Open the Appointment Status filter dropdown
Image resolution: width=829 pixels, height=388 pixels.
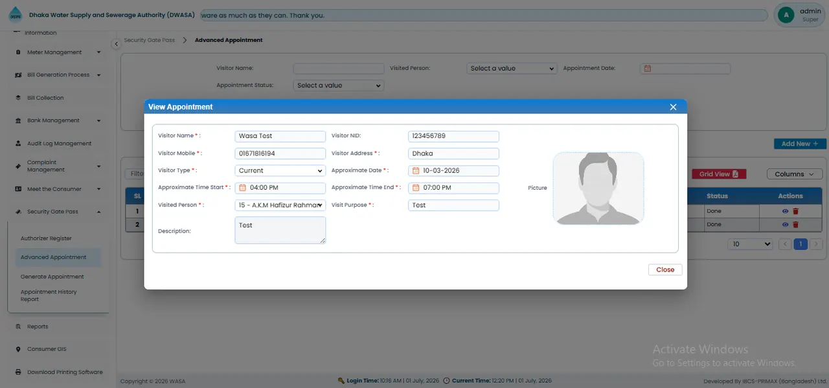[x=339, y=86]
